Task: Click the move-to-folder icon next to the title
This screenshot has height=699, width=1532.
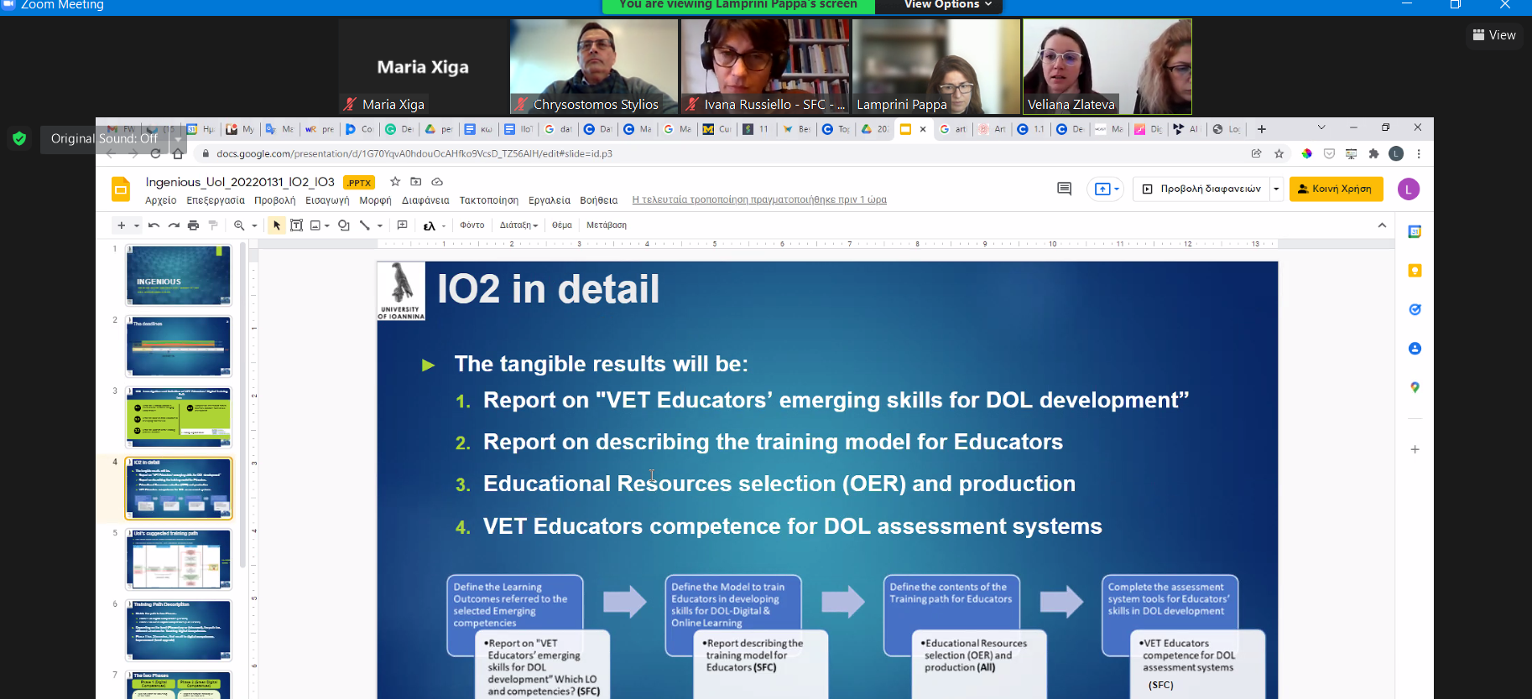Action: tap(416, 182)
